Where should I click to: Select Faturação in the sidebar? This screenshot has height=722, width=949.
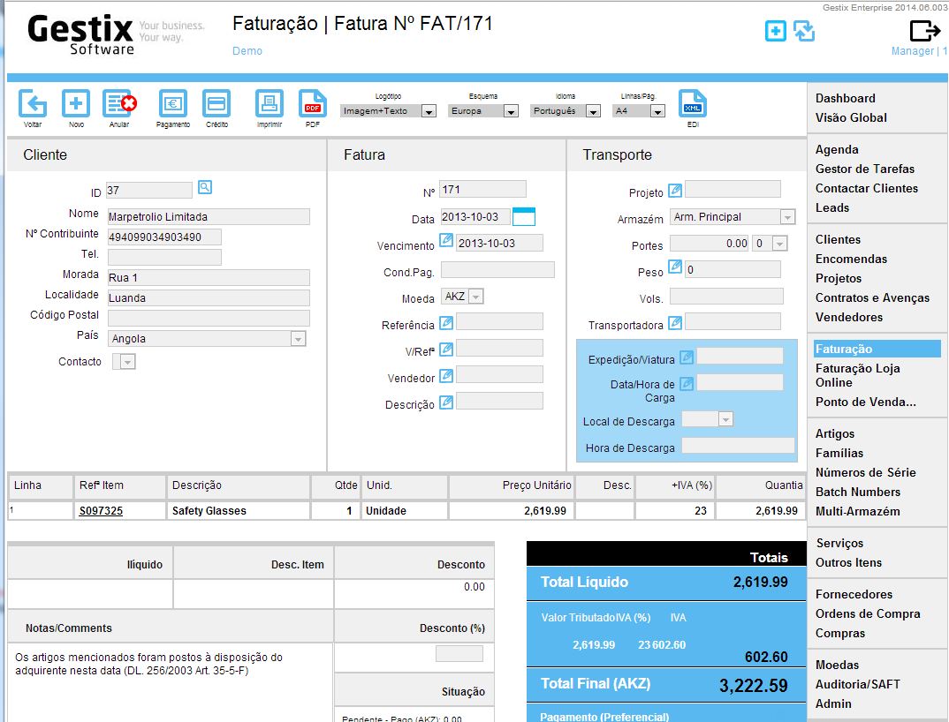point(877,349)
